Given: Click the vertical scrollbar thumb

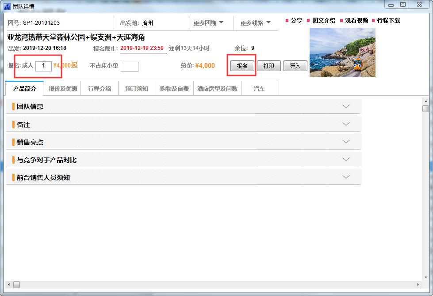Looking at the screenshot, I should click(x=425, y=109).
